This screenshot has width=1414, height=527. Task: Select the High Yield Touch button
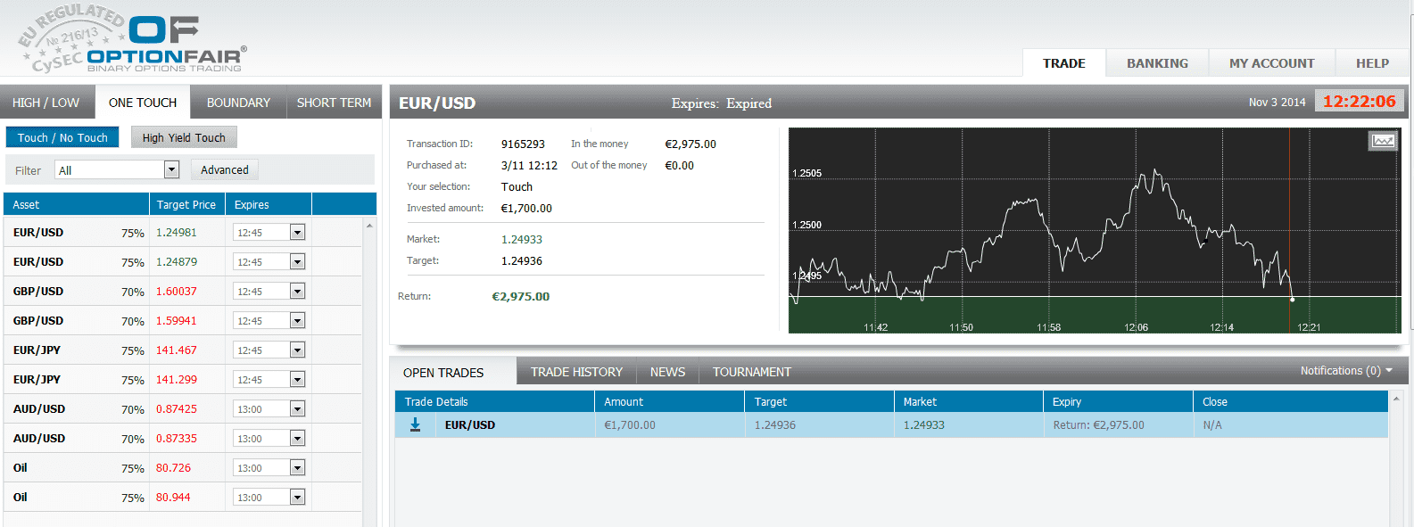[184, 137]
